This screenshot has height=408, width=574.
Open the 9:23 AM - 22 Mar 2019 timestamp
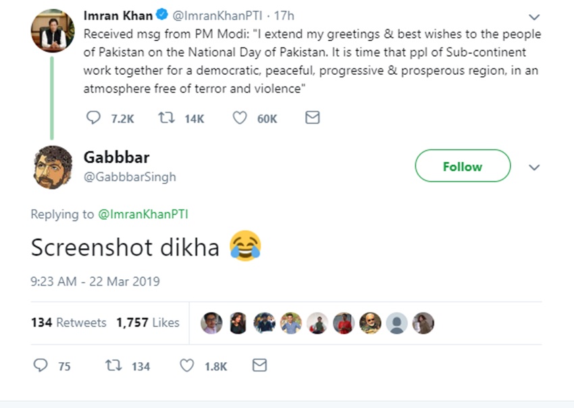(95, 281)
